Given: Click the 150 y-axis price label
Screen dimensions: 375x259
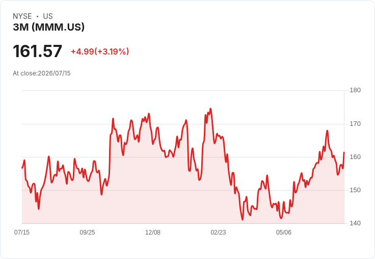Looking at the screenshot, I should coord(355,190).
